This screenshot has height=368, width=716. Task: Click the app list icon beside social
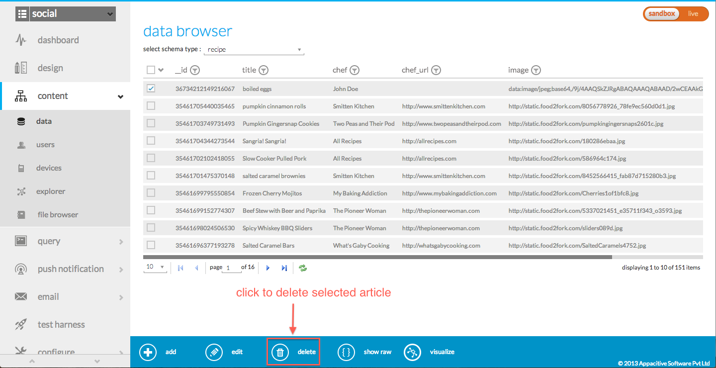tap(23, 14)
